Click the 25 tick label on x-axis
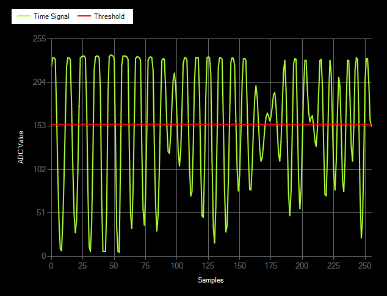This screenshot has width=387, height=296. click(82, 265)
